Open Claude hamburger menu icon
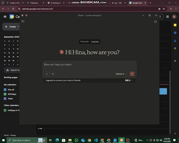179x143 pixels. point(22,15)
